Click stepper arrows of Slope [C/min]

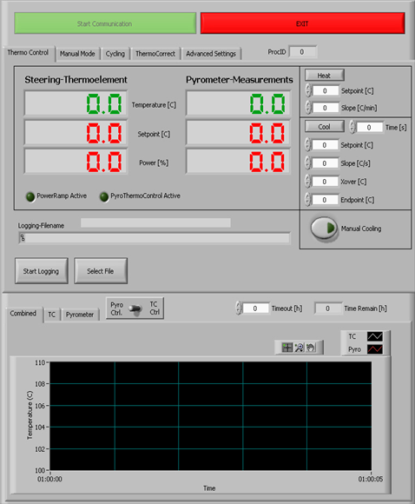308,108
